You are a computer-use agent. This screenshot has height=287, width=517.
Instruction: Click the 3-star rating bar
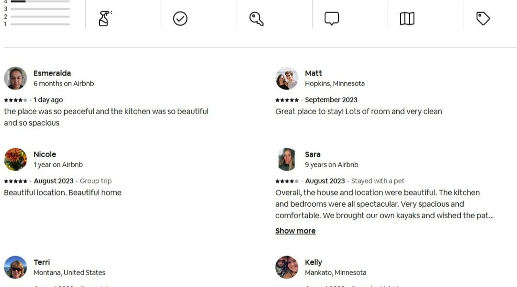(40, 9)
